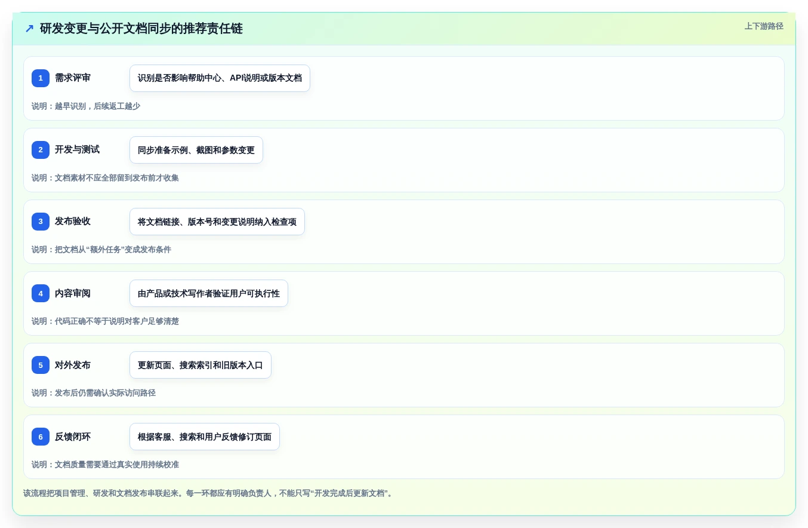Click the 需求评审 step name
This screenshot has width=808, height=528.
(73, 78)
